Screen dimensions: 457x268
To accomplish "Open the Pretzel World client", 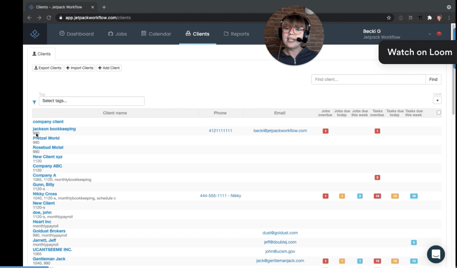I will tap(46, 138).
